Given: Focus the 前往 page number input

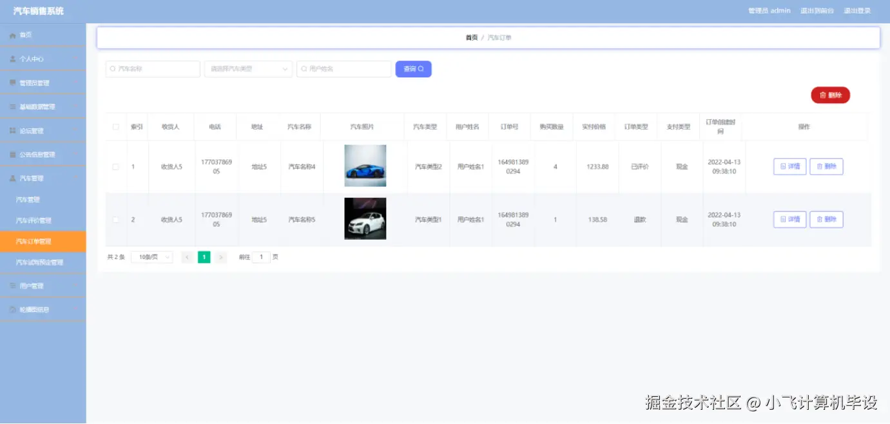Looking at the screenshot, I should click(261, 257).
